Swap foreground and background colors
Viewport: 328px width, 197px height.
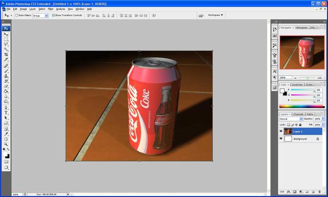coord(8,149)
